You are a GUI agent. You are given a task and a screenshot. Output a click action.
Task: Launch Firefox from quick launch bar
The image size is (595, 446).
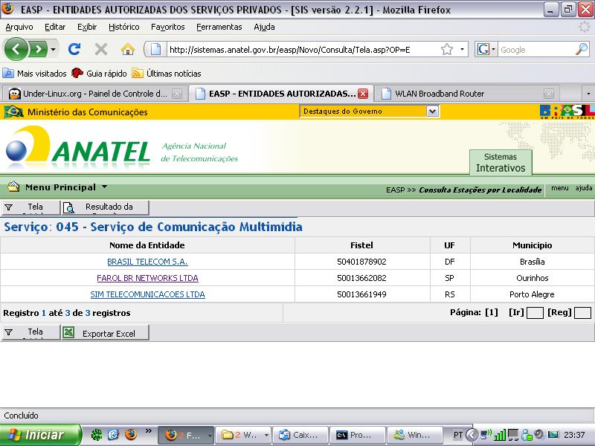click(x=131, y=435)
